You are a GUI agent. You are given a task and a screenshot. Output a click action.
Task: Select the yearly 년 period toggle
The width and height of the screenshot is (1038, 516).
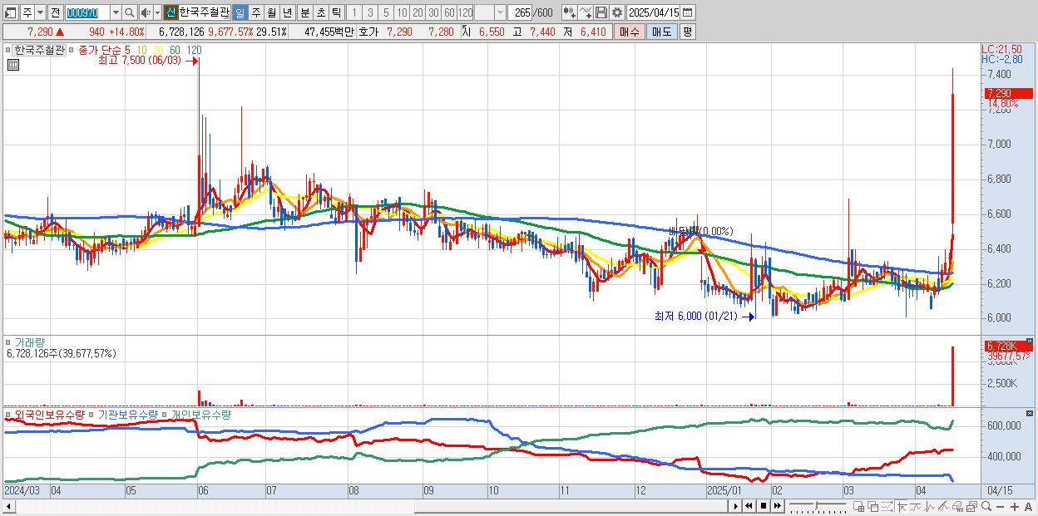click(x=287, y=12)
